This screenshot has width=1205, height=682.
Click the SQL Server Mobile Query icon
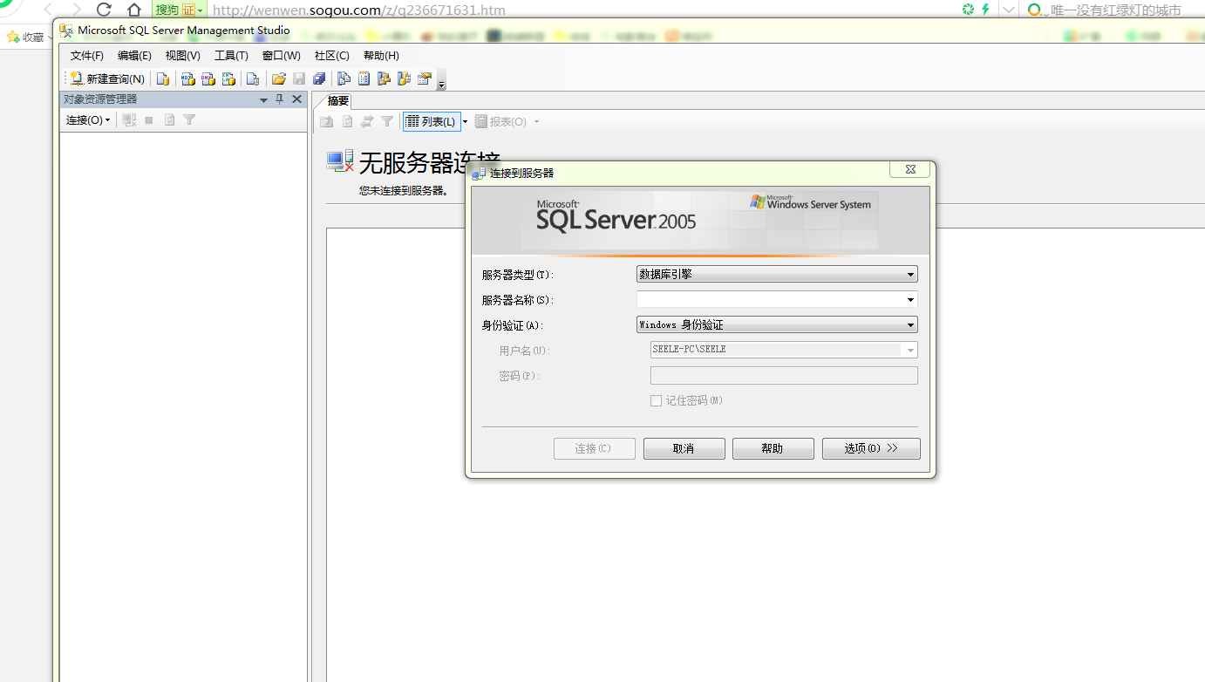[253, 79]
